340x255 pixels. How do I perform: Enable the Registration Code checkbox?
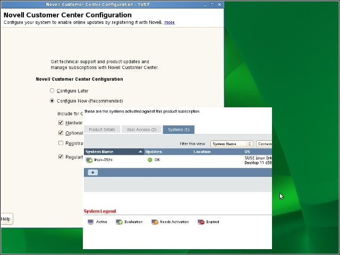tap(61, 143)
